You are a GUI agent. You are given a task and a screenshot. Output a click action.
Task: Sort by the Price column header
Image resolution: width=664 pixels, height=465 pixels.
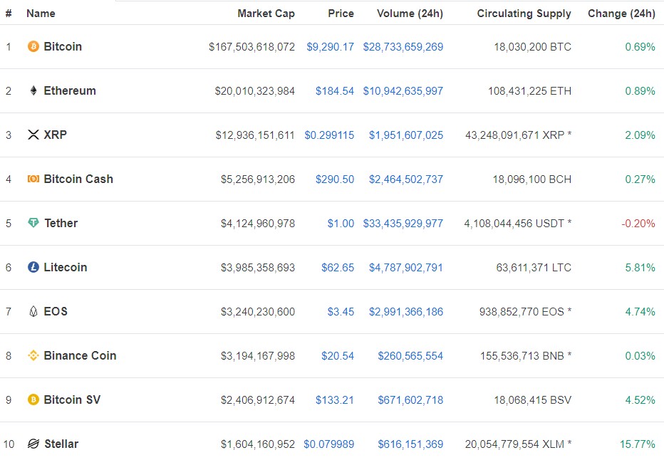(341, 14)
